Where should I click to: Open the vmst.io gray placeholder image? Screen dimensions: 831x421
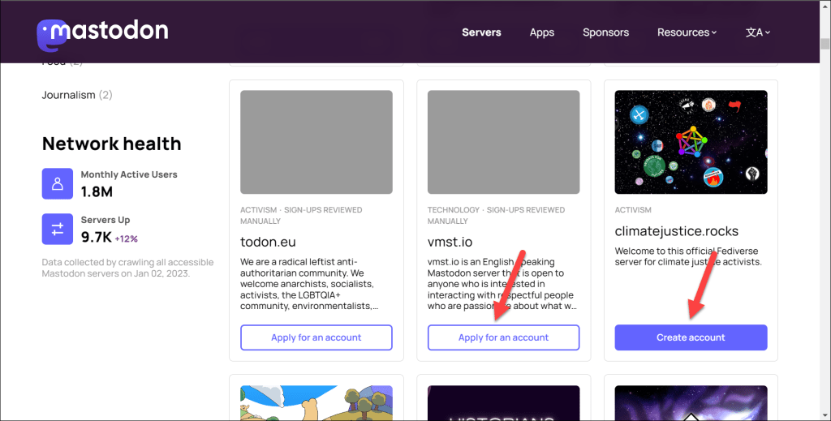point(503,142)
